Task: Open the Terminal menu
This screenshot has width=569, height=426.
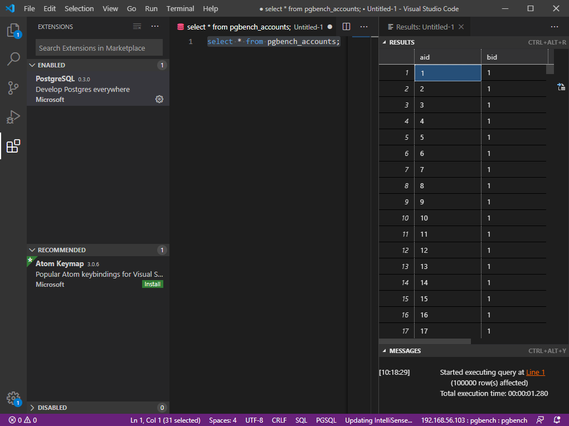Action: tap(179, 8)
